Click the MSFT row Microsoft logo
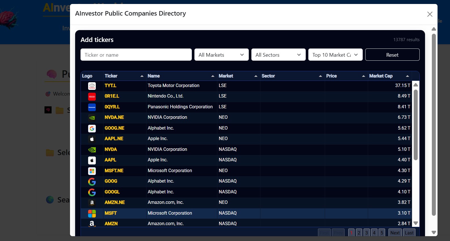Viewport: 450px width, 241px height. pyautogui.click(x=92, y=213)
